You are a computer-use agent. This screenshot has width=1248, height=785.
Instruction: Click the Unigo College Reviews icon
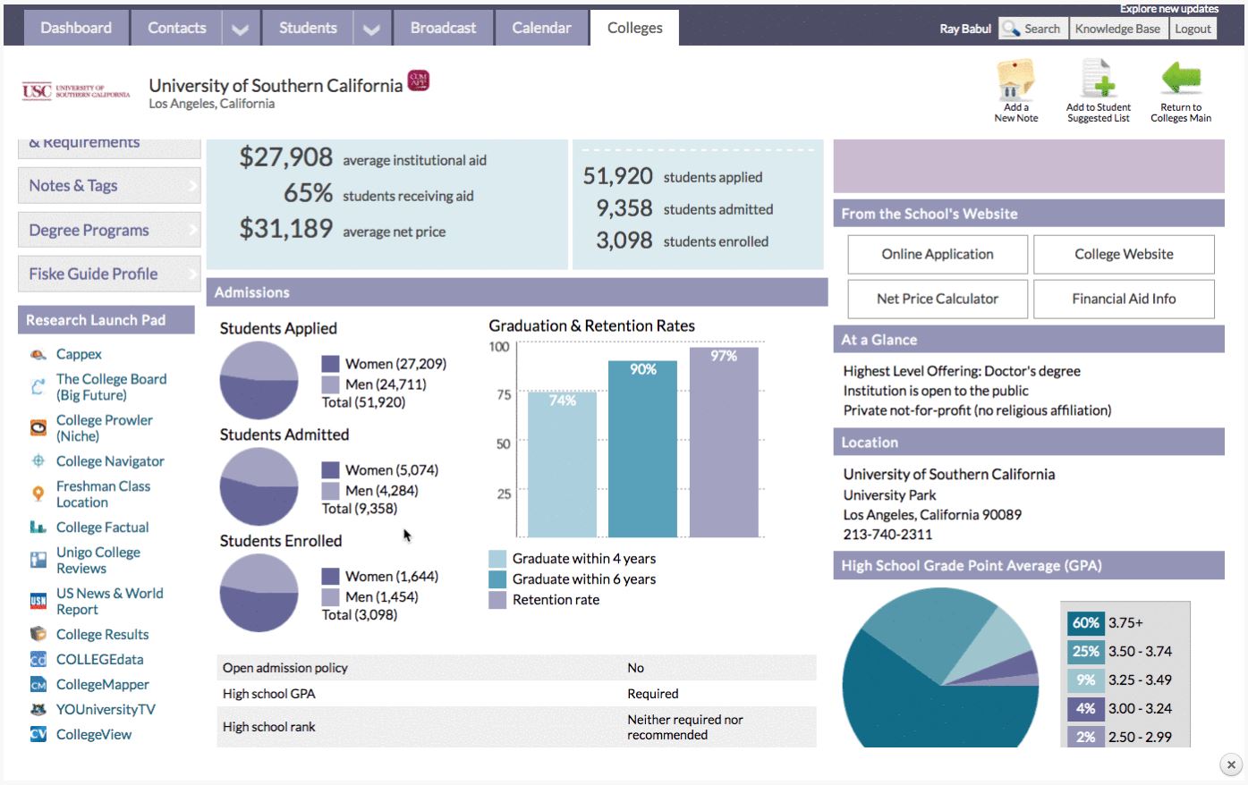[38, 560]
